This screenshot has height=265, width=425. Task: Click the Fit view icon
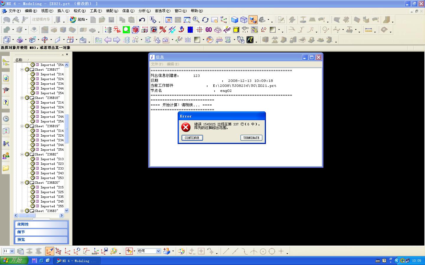pyautogui.click(x=169, y=20)
